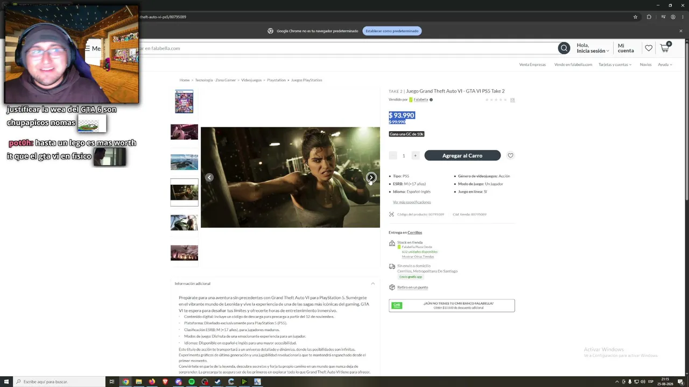Image resolution: width=689 pixels, height=387 pixels.
Task: Open Task View on the taskbar
Action: pos(112,382)
